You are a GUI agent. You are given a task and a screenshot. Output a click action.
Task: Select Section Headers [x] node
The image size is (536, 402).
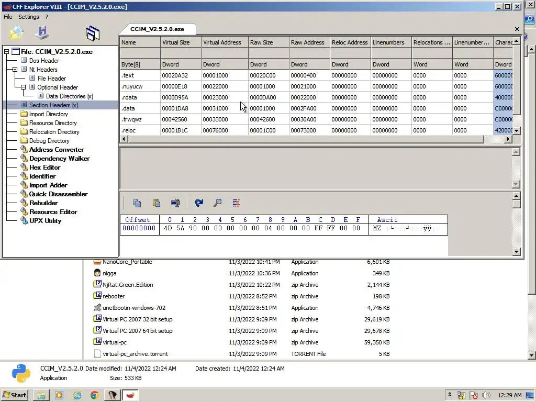(x=53, y=105)
